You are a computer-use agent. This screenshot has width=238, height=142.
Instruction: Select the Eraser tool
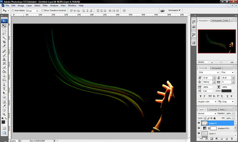click(x=4, y=67)
